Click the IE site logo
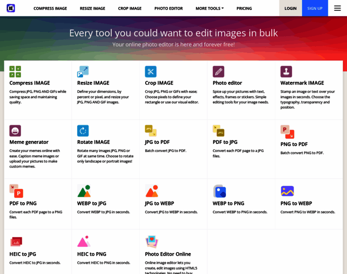The image size is (347, 274). pos(11,8)
